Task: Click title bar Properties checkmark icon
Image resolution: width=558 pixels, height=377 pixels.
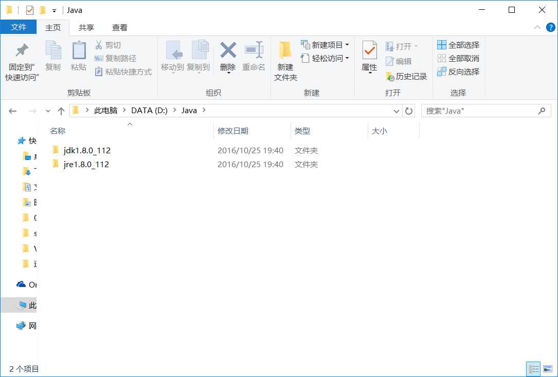Action: (x=30, y=10)
